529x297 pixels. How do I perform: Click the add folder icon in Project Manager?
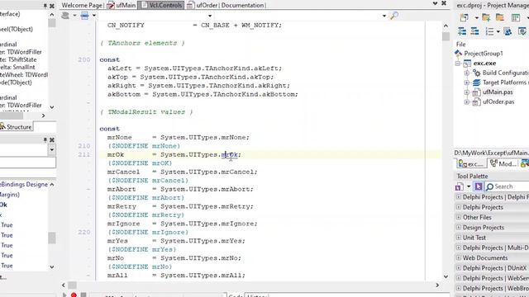click(x=486, y=17)
